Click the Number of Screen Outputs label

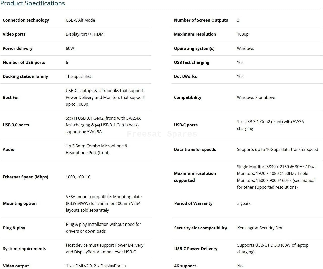pos(201,20)
